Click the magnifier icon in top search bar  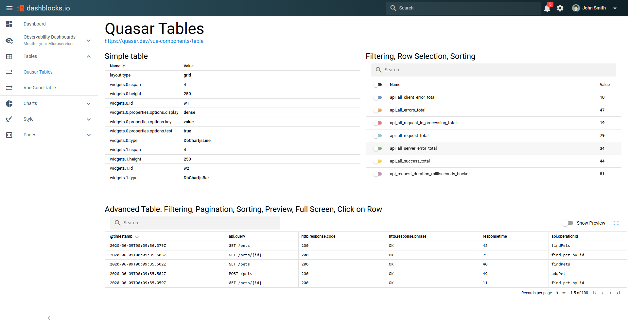(393, 8)
